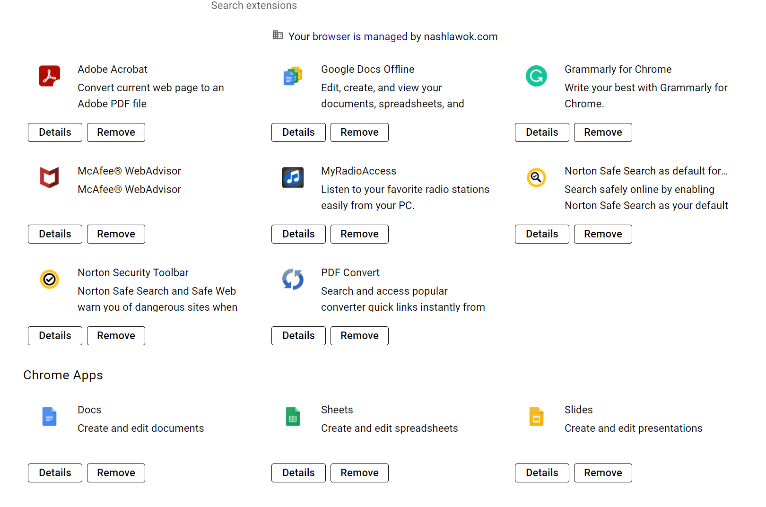Click 'Create and edit presentations' description

click(634, 428)
